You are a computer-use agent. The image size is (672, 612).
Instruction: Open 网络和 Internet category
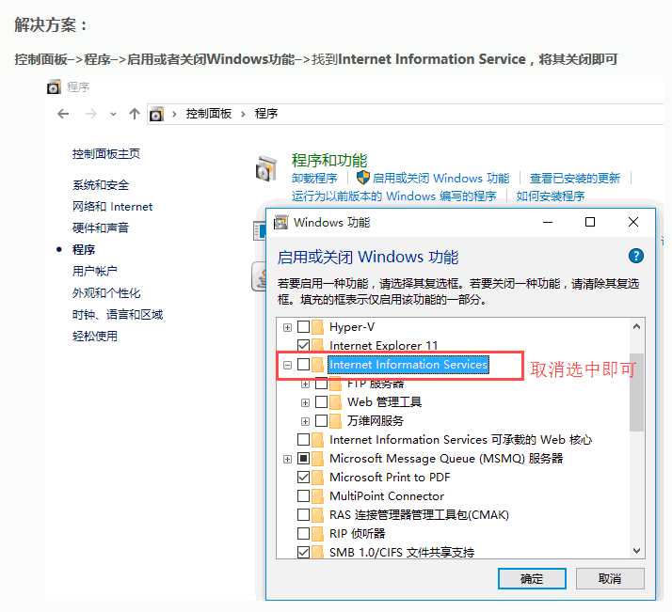(x=112, y=206)
